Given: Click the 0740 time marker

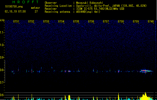Looking at the screenshot, I should 151,21.
